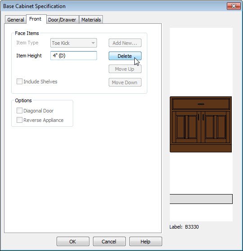This screenshot has width=243, height=251.
Task: Expand the Item Type dropdown showing Toe Kick
Action: pyautogui.click(x=74, y=43)
